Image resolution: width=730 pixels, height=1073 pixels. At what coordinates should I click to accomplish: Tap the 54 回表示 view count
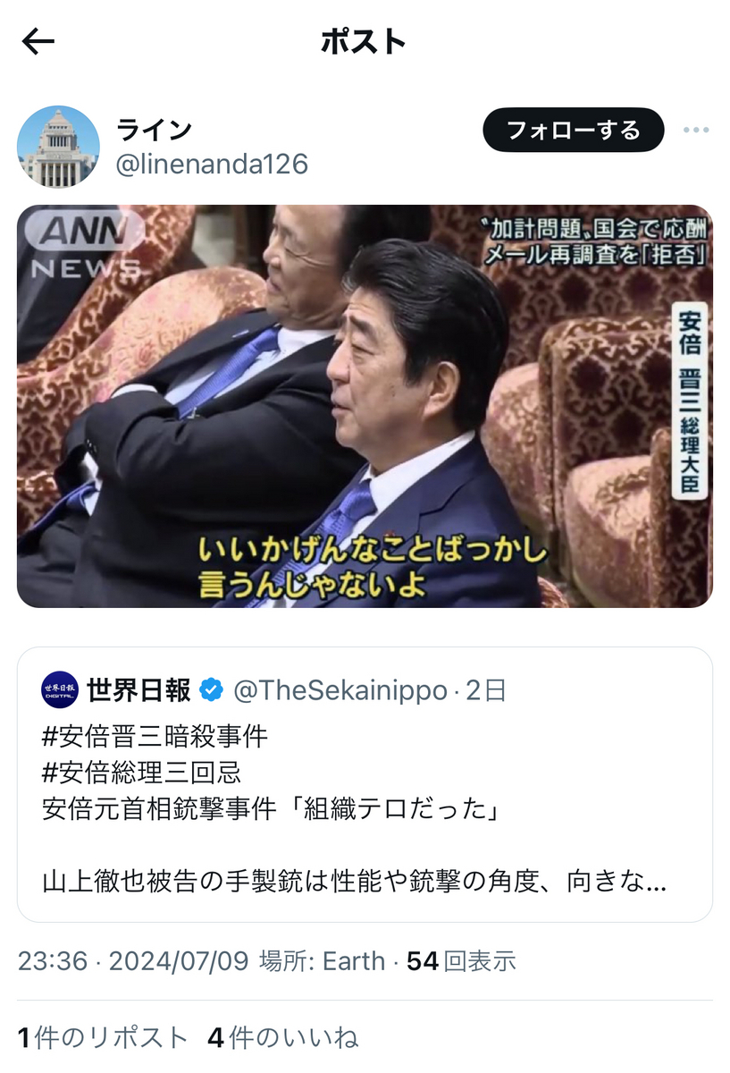(x=461, y=961)
